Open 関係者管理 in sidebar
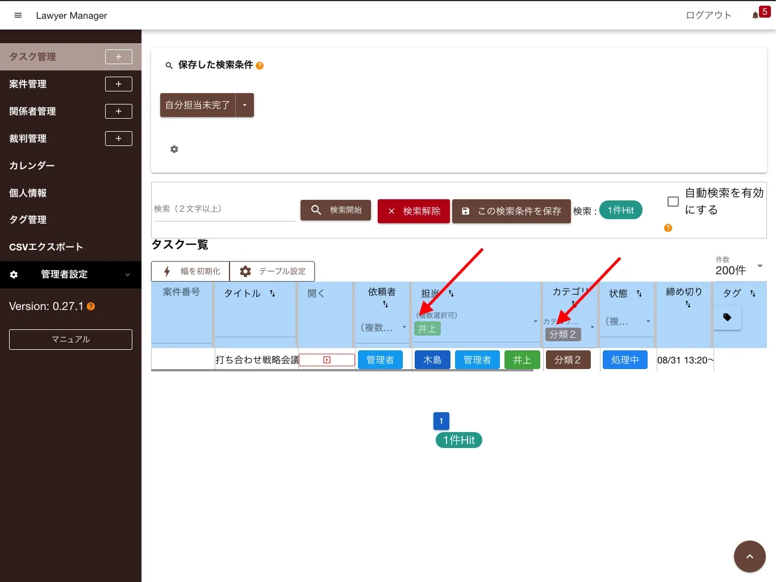The width and height of the screenshot is (776, 582). [x=32, y=111]
